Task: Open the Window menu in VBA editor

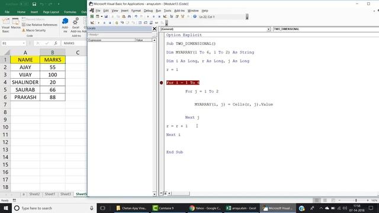Action: click(193, 11)
